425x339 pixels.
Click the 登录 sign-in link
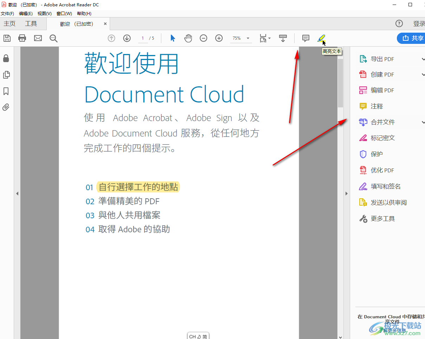(x=419, y=24)
